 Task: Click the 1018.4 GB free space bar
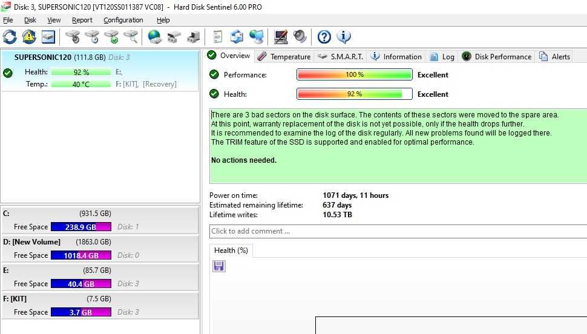pos(81,255)
